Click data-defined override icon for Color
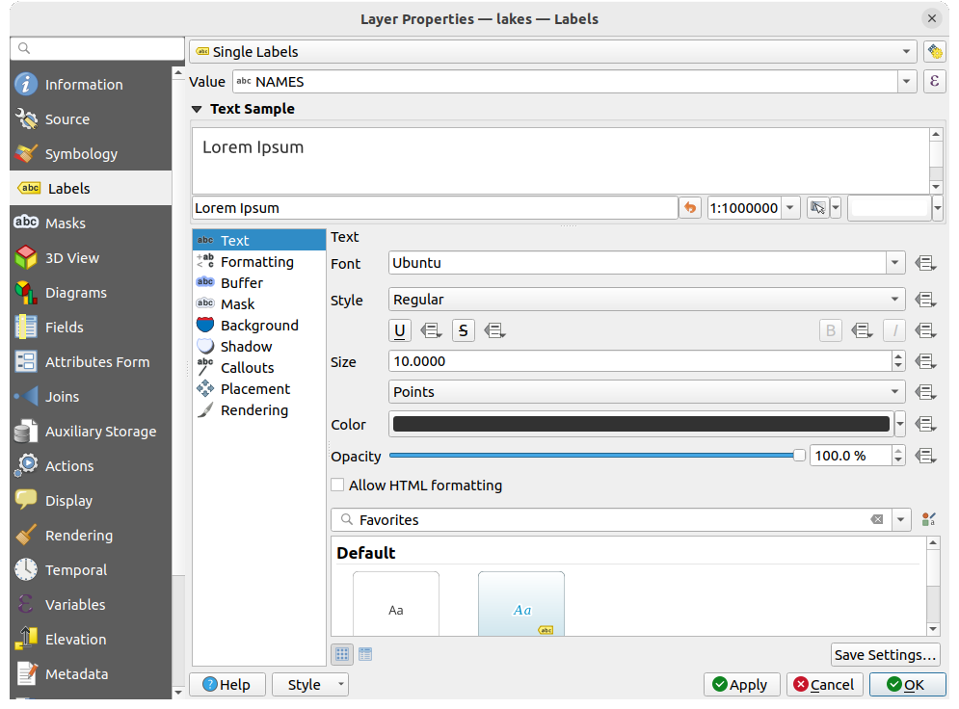This screenshot has width=959, height=709. (x=926, y=425)
